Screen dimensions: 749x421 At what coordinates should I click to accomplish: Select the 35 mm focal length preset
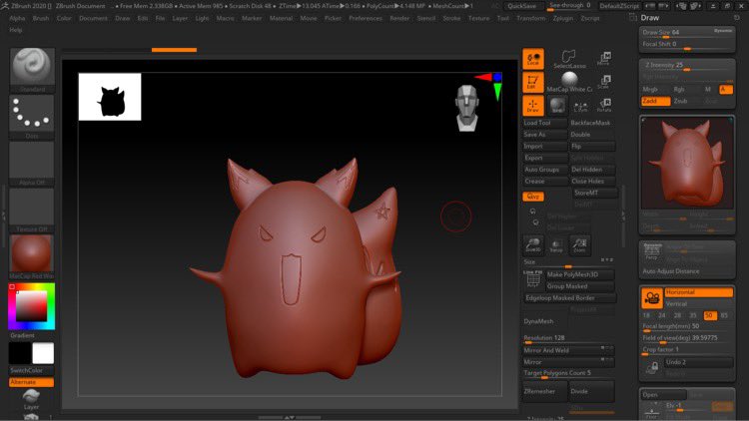(693, 315)
